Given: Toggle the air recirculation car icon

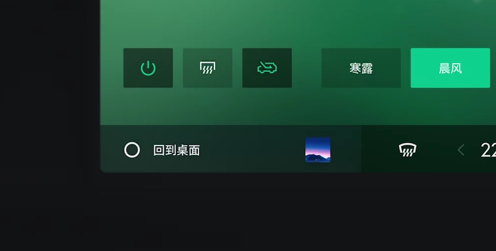Looking at the screenshot, I should point(267,68).
